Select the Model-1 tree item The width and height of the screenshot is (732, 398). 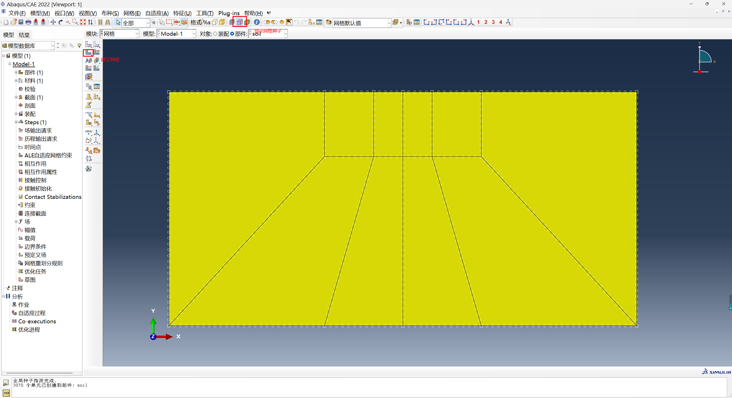pyautogui.click(x=24, y=64)
